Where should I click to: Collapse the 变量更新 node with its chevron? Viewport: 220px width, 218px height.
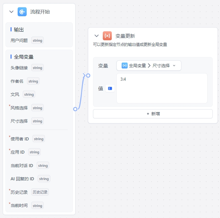point(97,36)
